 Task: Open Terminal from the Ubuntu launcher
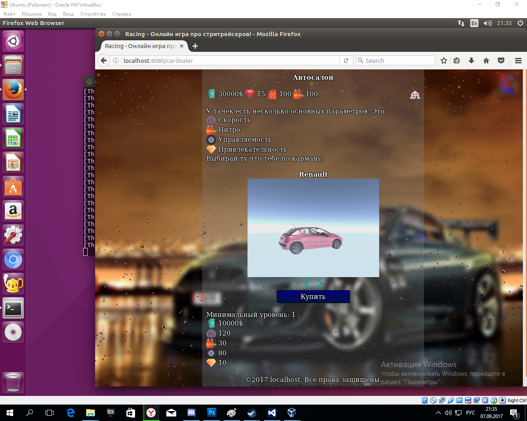pyautogui.click(x=13, y=308)
